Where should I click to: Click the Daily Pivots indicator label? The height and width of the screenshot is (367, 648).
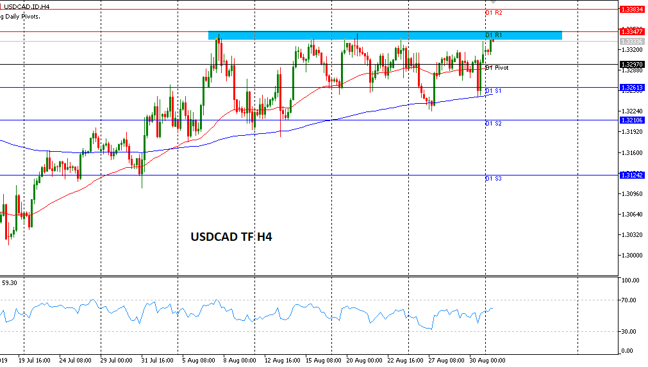21,16
